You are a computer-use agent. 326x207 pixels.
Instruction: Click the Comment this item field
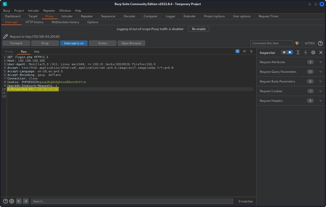(x=272, y=43)
